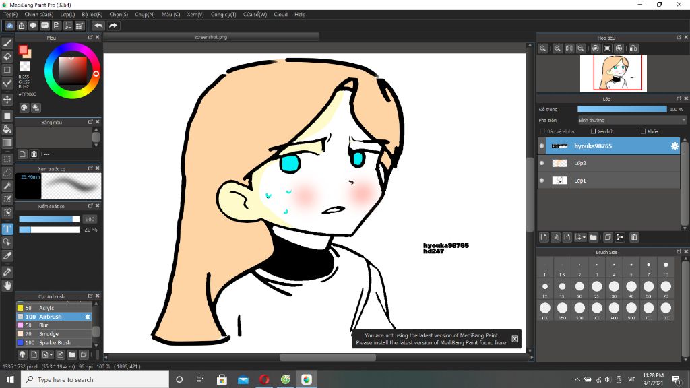Screen dimensions: 690x388
Task: Open the color palette icon under color wheel
Action: tap(24, 108)
